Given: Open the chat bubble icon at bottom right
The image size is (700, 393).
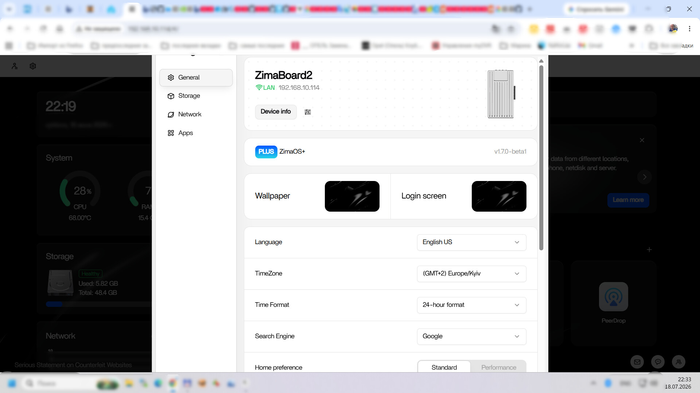Looking at the screenshot, I should click(658, 362).
